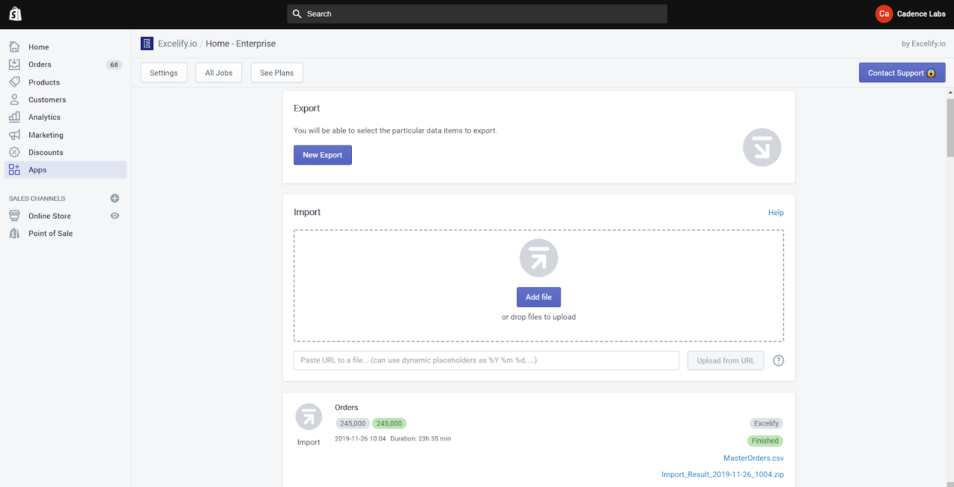Open Products in sidebar menu

coord(44,82)
